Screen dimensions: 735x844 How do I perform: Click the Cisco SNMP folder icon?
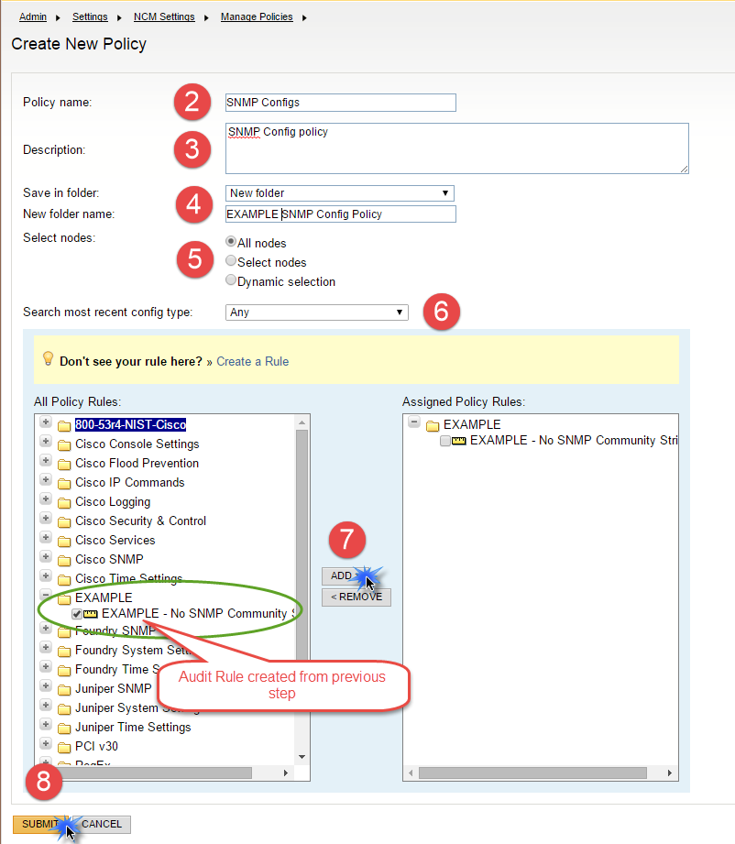click(64, 560)
